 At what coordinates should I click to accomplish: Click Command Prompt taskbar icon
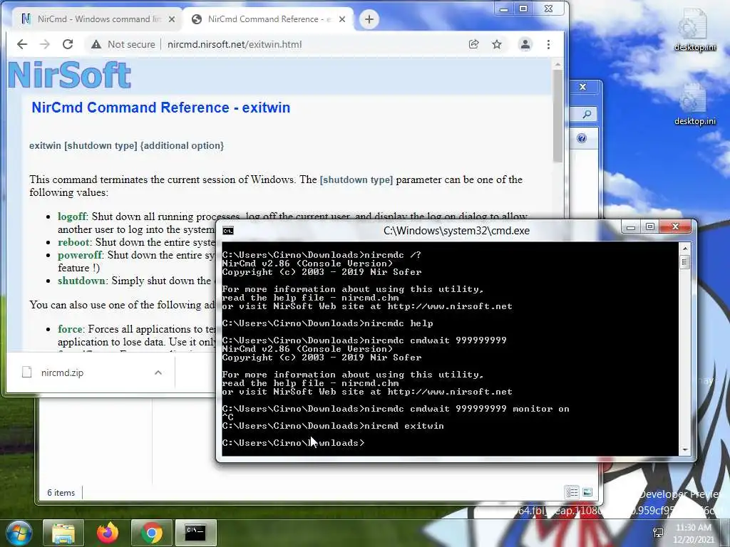coord(195,533)
